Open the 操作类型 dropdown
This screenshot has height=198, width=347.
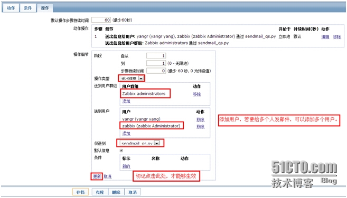(132, 78)
